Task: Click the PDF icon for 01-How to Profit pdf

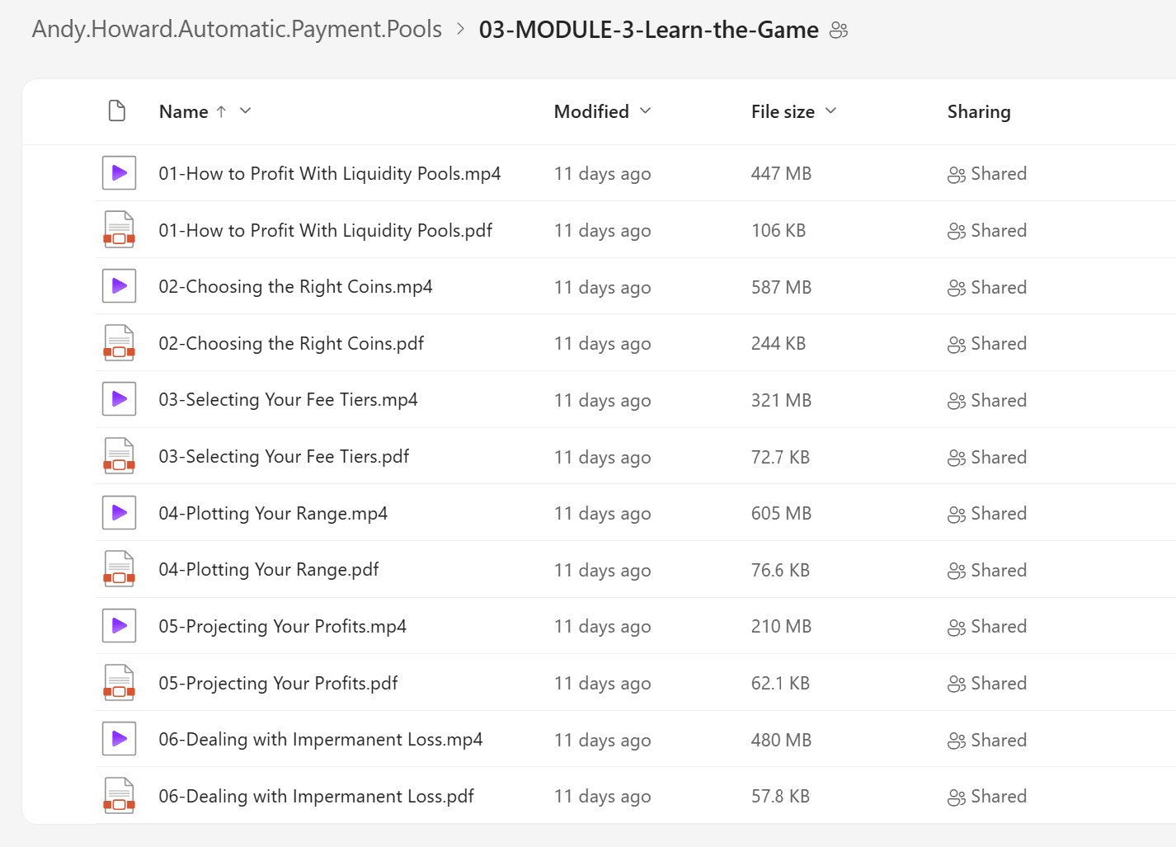Action: click(x=119, y=230)
